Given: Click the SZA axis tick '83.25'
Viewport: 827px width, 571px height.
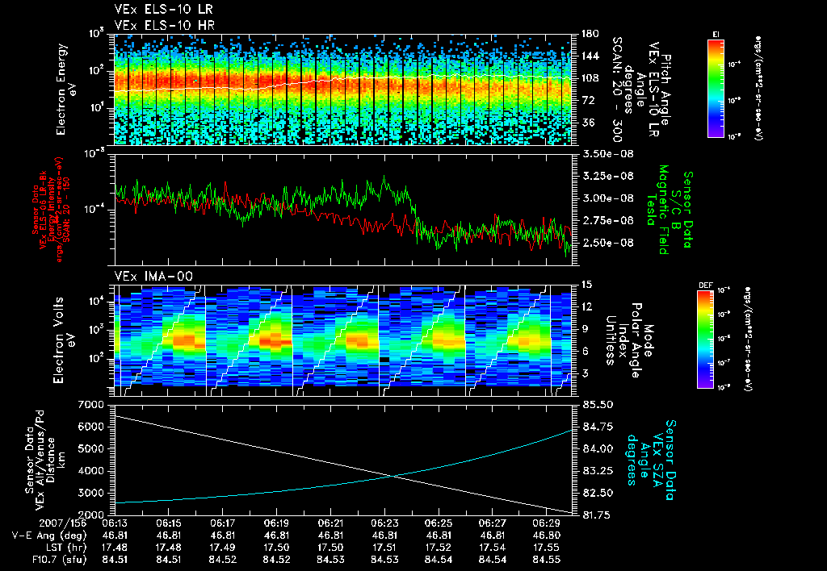Looking at the screenshot, I should (598, 471).
